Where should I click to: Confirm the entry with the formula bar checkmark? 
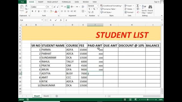56,20
